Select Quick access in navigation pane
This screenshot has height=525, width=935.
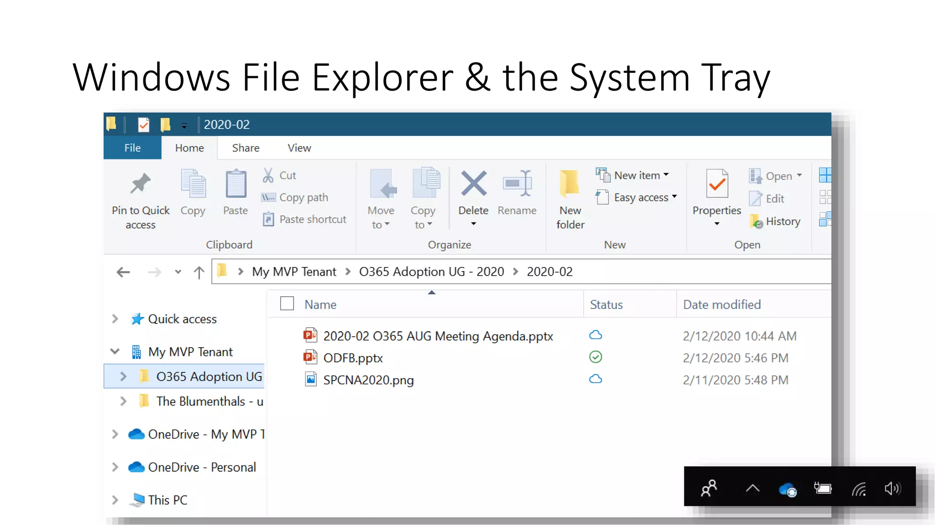173,319
